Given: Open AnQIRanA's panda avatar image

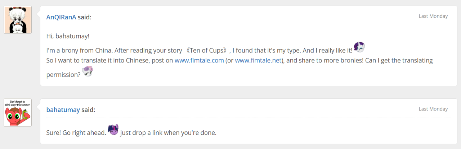Looking at the screenshot, I should pyautogui.click(x=18, y=20).
